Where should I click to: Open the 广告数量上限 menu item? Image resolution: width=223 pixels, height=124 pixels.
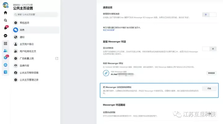[x=36, y=58]
